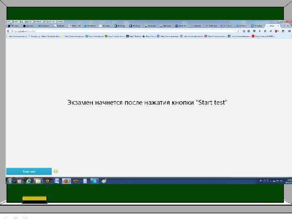Image resolution: width=292 pixels, height=219 pixels.
Task: Open the File Explorer folder on the taskbar
Action: click(x=38, y=181)
